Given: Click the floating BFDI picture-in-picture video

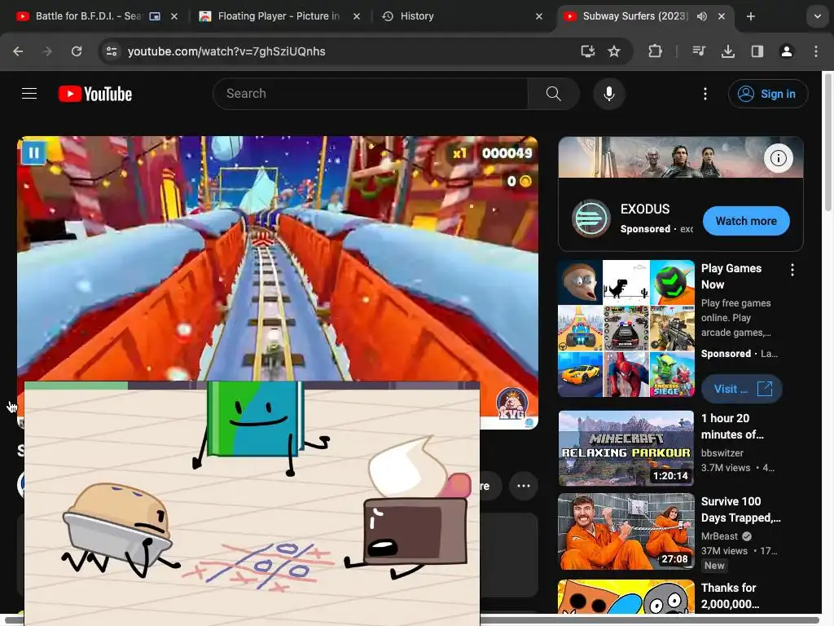Looking at the screenshot, I should pos(252,505).
